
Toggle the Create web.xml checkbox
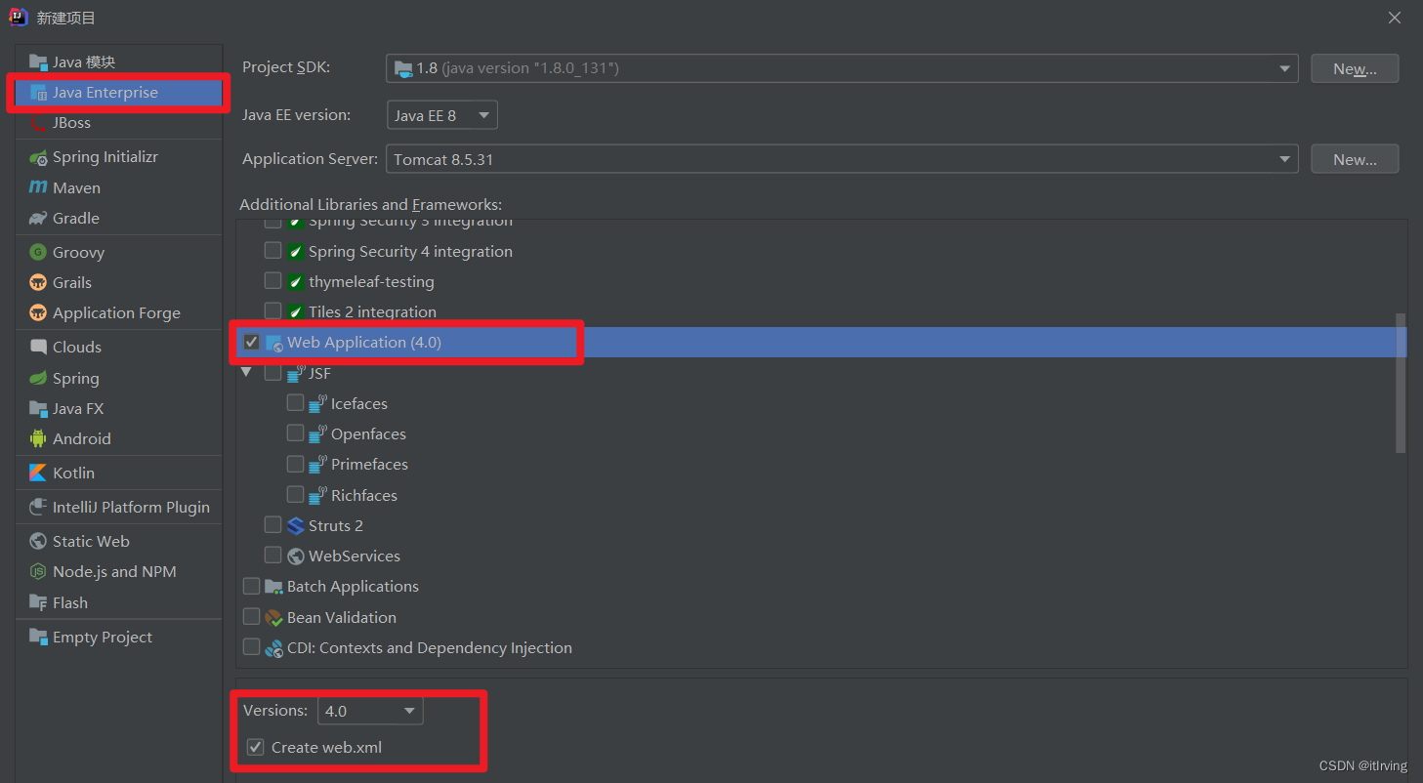pos(255,747)
